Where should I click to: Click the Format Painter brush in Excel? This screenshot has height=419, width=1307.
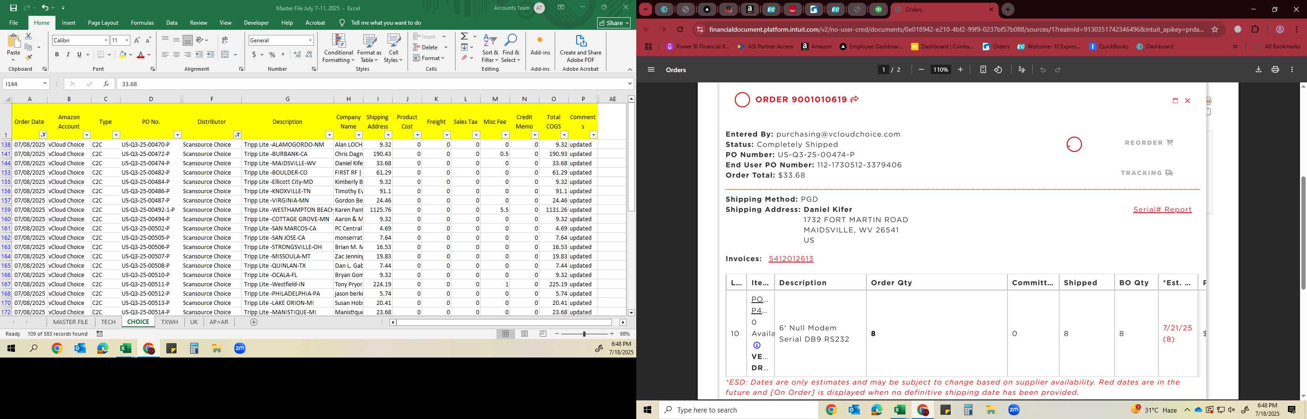[x=28, y=57]
